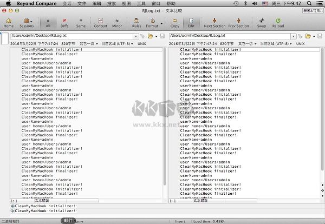The height and width of the screenshot is (224, 325).
Task: Open left pane 当前区域 (UTF-8) encoding dropdown
Action: [118, 44]
